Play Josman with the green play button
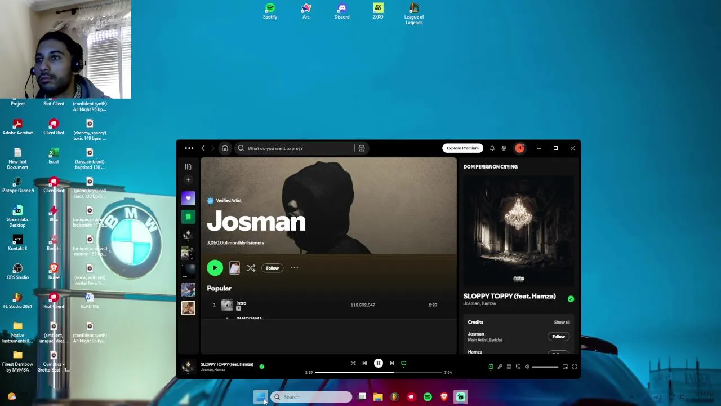Viewport: 721px width, 406px height. (215, 268)
